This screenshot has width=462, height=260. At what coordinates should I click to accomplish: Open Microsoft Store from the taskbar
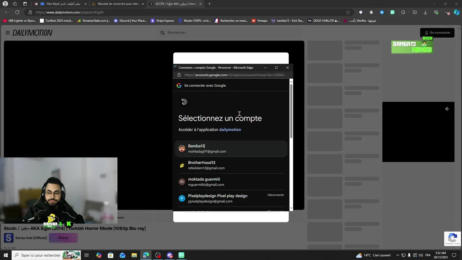[110, 255]
